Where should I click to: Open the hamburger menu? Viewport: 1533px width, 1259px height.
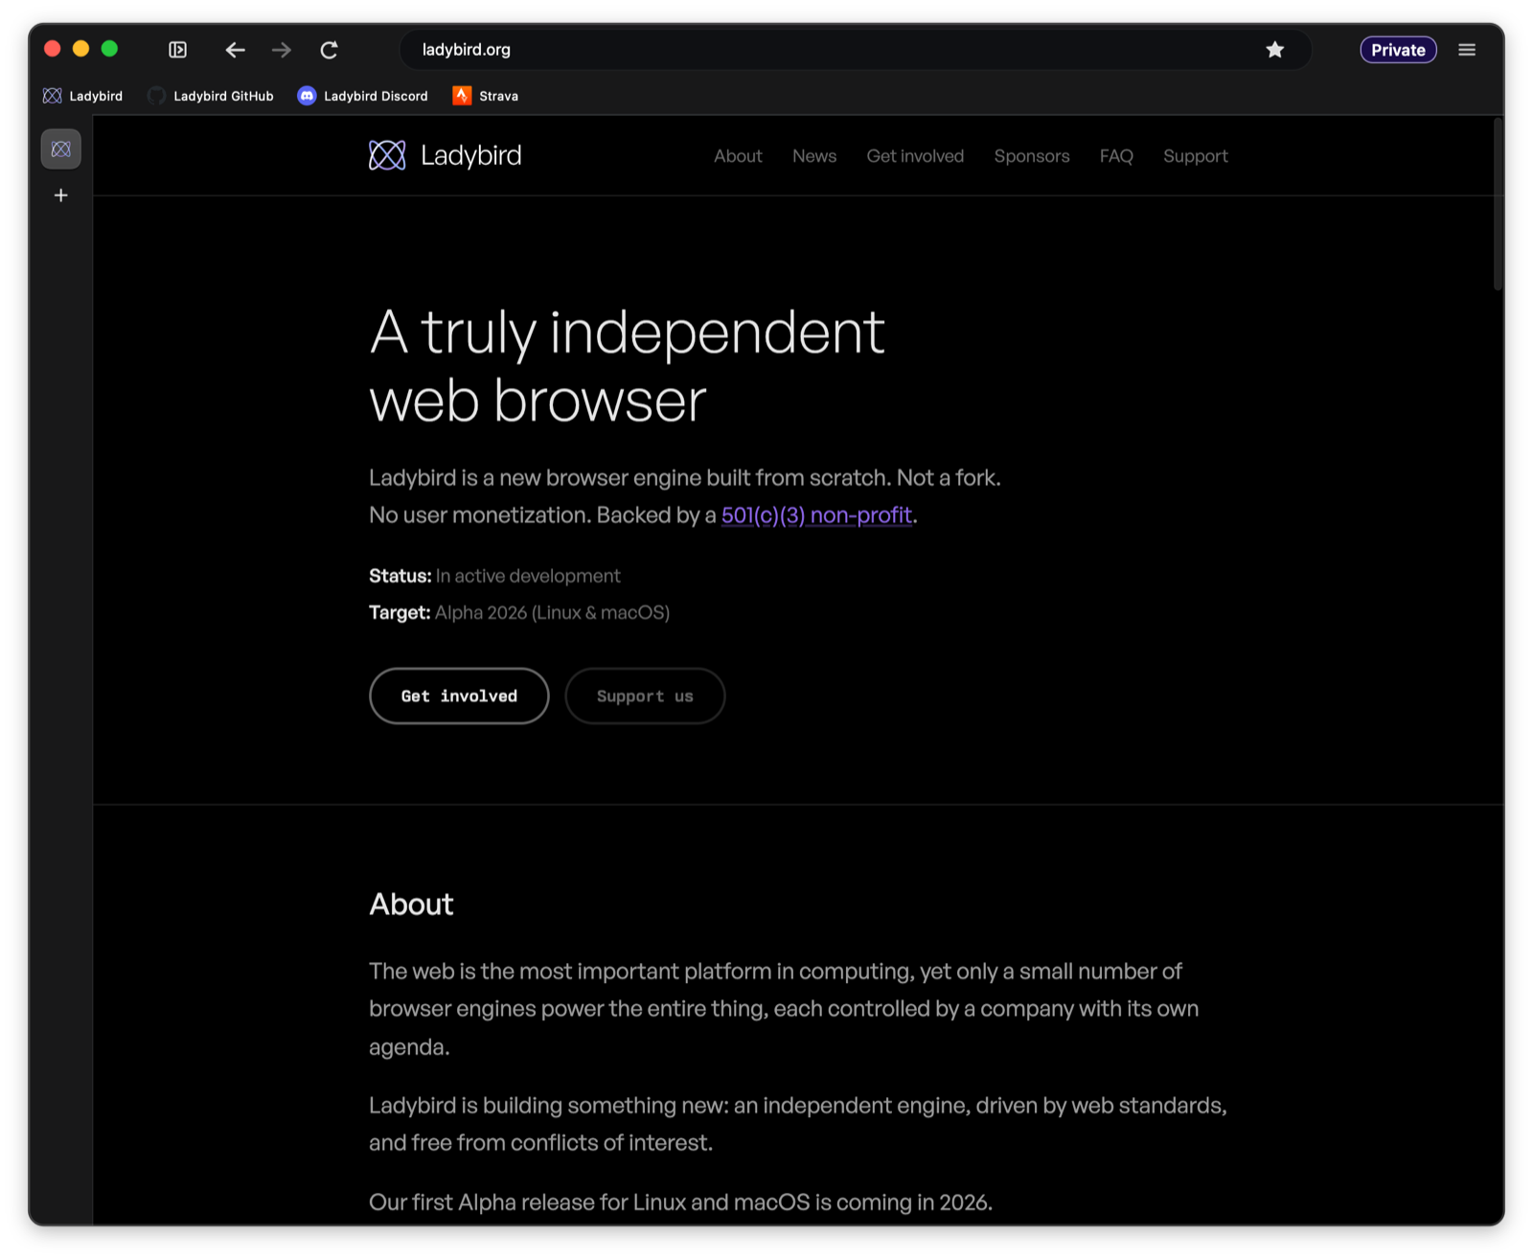(x=1467, y=50)
